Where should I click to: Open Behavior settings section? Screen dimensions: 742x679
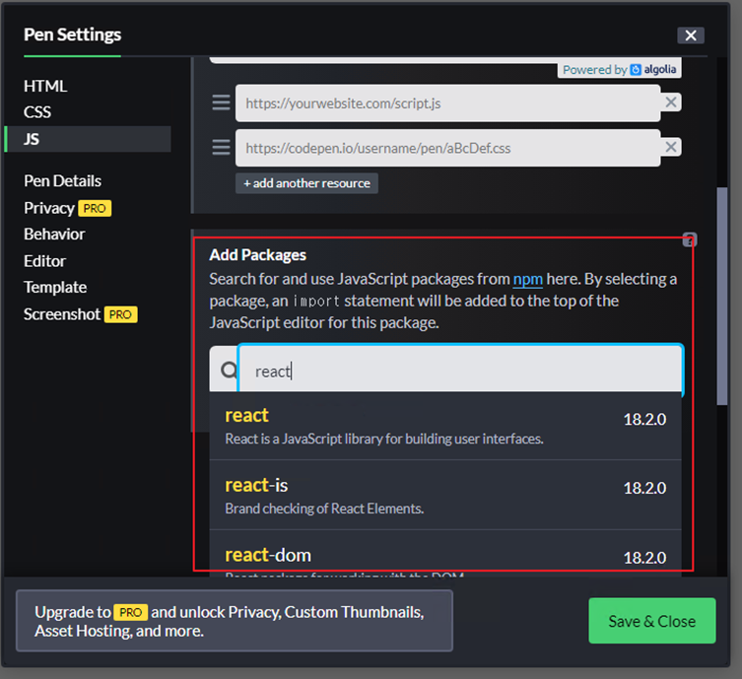click(x=54, y=234)
